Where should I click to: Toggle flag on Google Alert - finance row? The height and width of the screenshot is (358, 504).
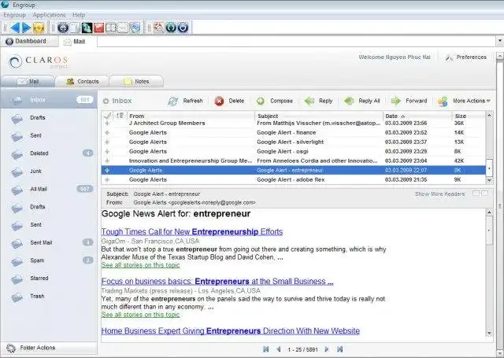pos(107,133)
